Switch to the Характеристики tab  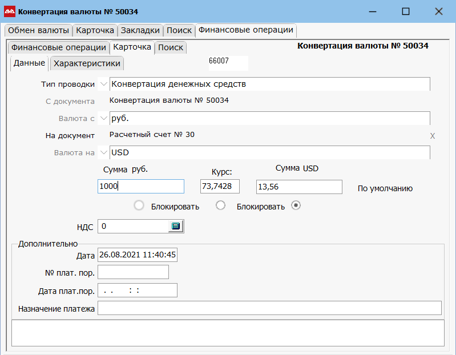click(87, 63)
